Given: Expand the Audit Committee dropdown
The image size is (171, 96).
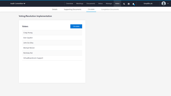Looking at the screenshot, I should click(x=18, y=4).
